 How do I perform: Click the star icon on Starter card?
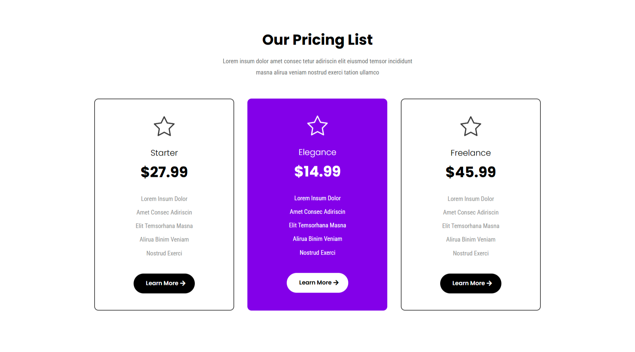click(164, 126)
